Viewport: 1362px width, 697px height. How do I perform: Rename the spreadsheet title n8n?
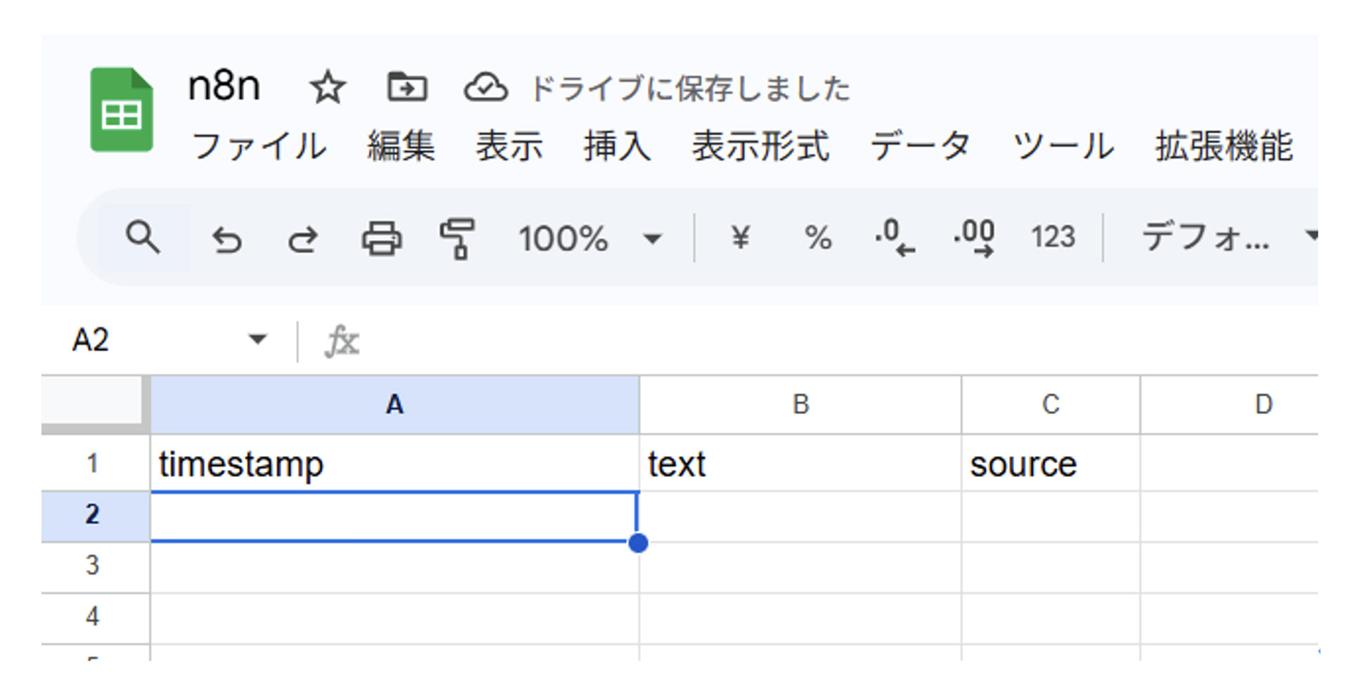[224, 86]
